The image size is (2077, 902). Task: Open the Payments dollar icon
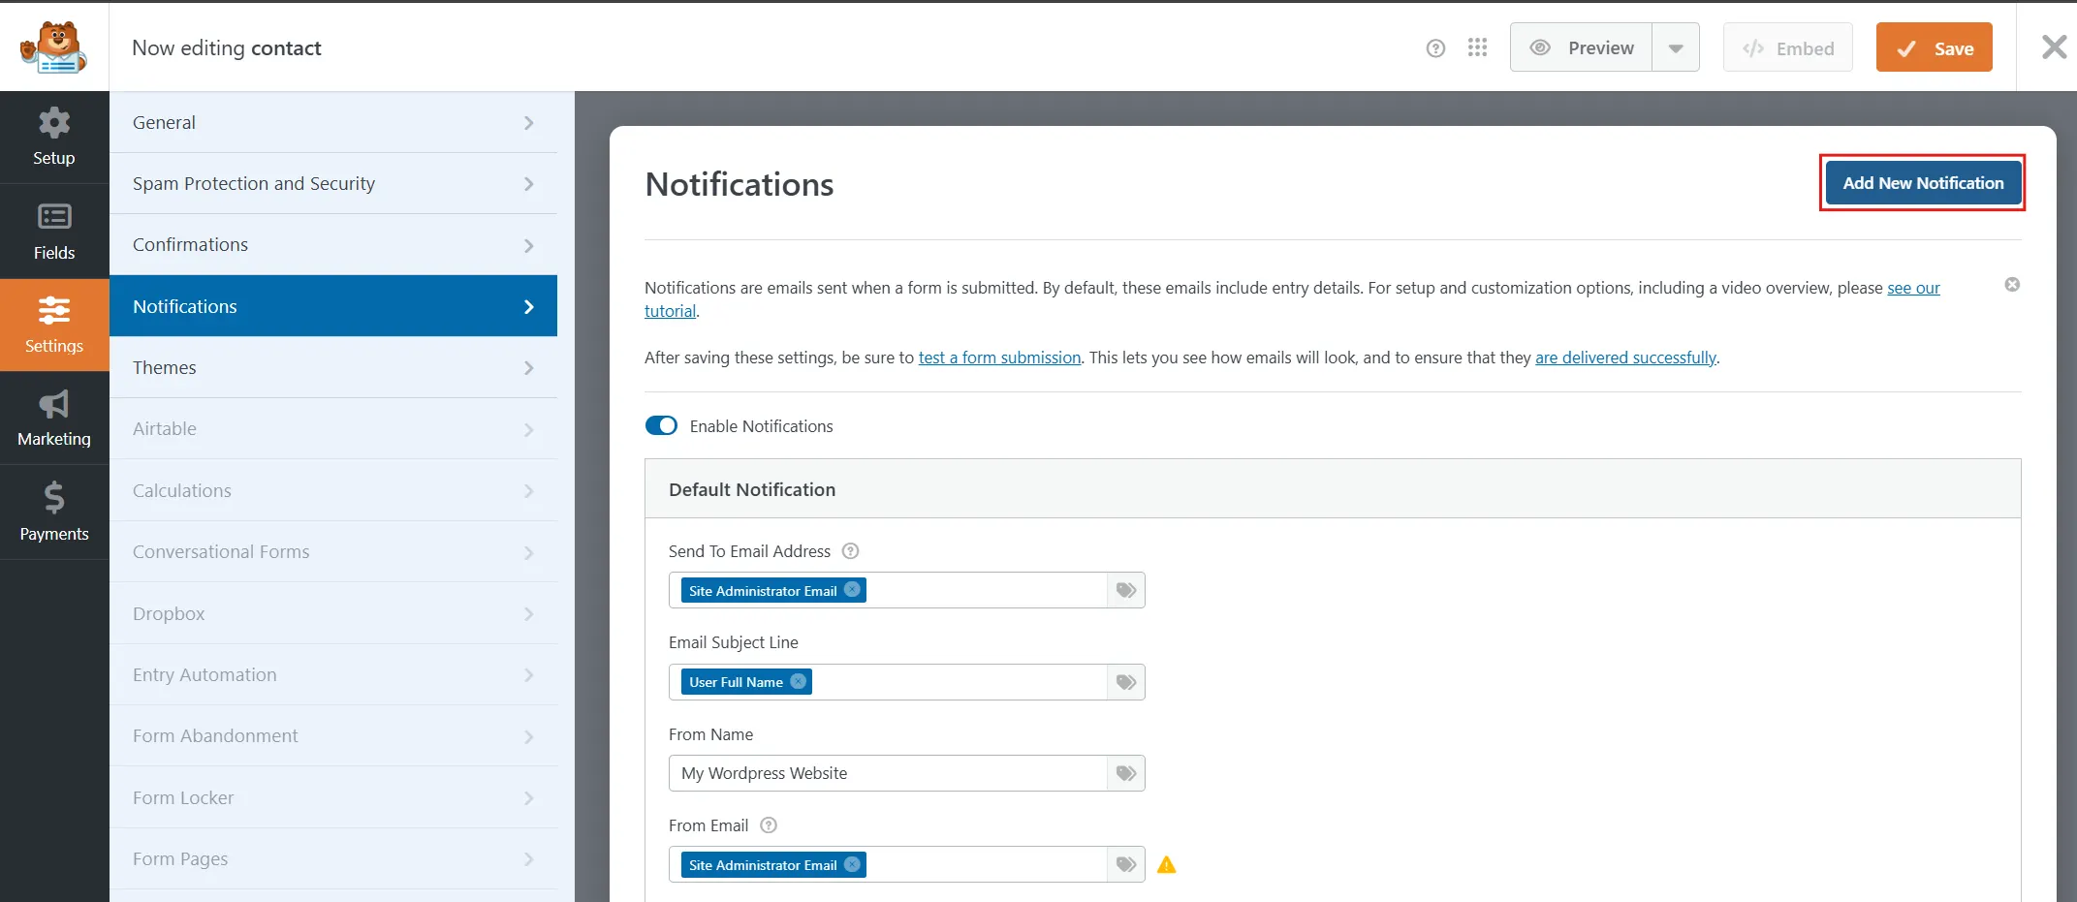[x=54, y=498]
